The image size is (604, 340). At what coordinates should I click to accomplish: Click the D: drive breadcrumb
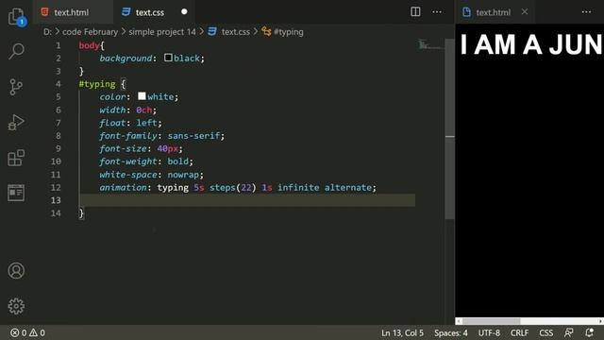pos(47,32)
